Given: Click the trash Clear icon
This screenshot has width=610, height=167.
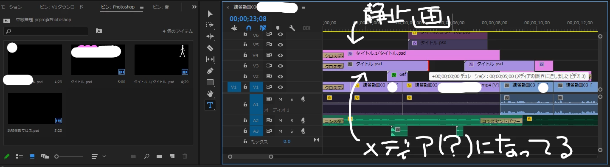Looking at the screenshot, I should [x=185, y=156].
